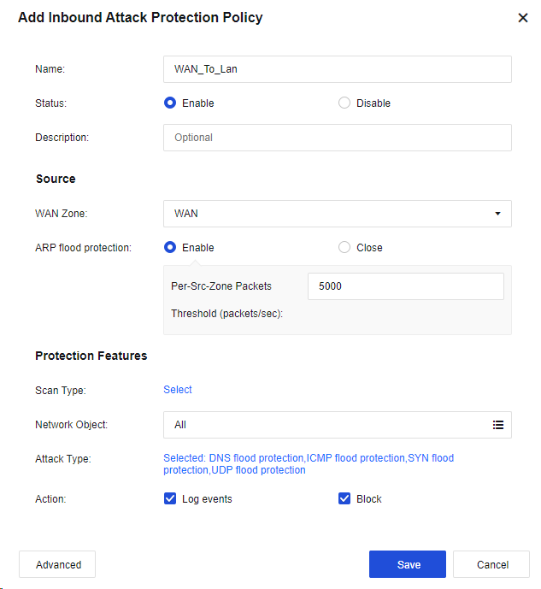Select Disable for Status

pyautogui.click(x=344, y=103)
